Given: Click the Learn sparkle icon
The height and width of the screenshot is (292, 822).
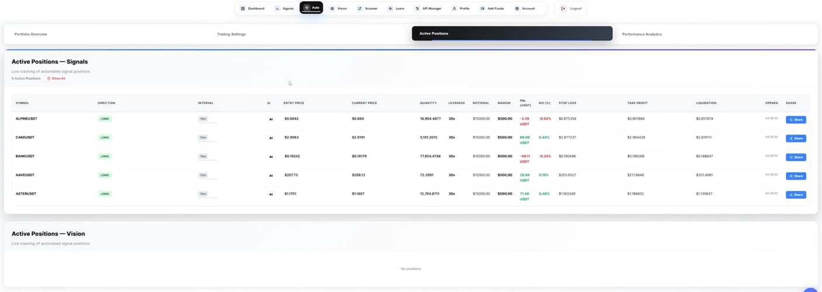Looking at the screenshot, I should [391, 9].
